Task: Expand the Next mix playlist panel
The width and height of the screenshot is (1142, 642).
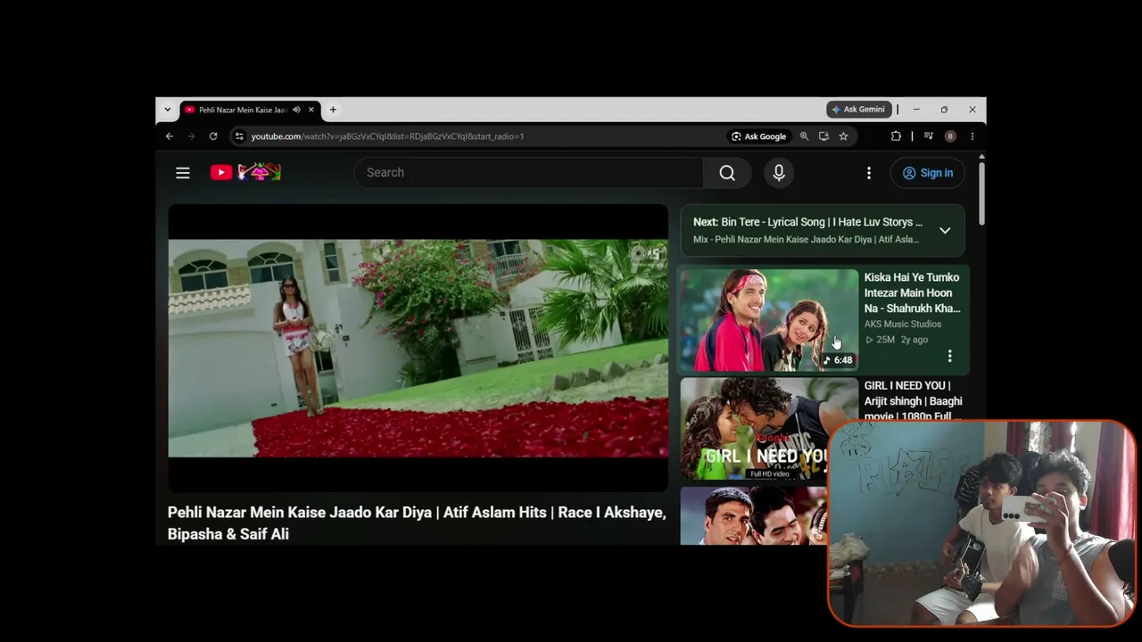Action: [945, 231]
